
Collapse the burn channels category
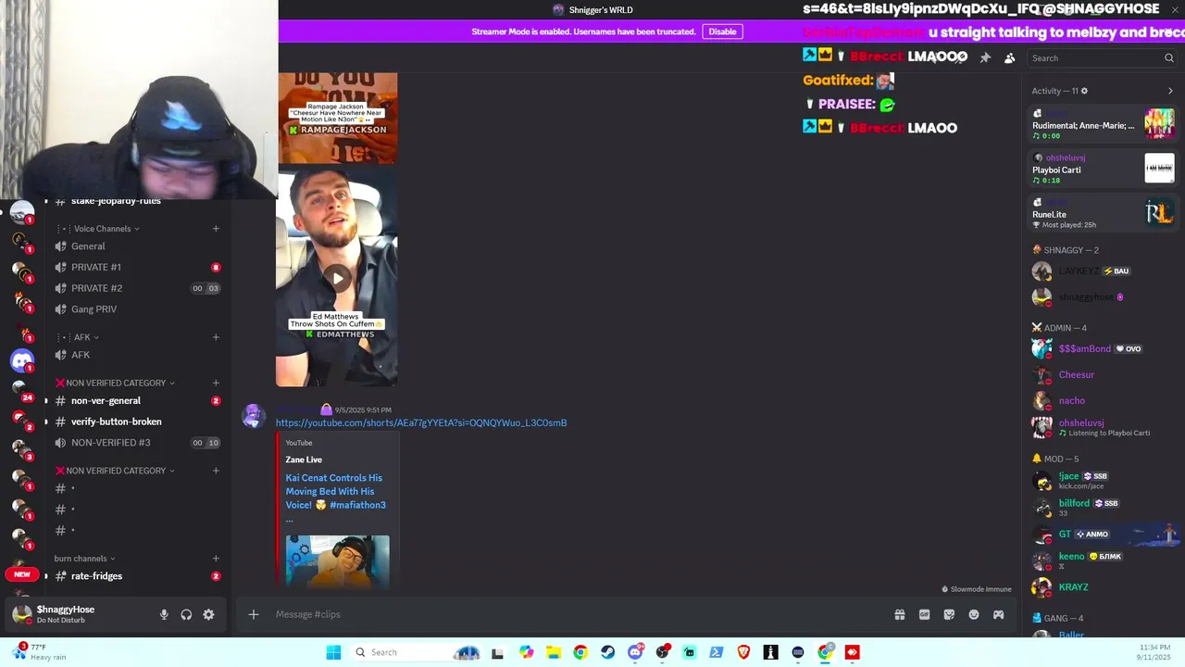(84, 559)
